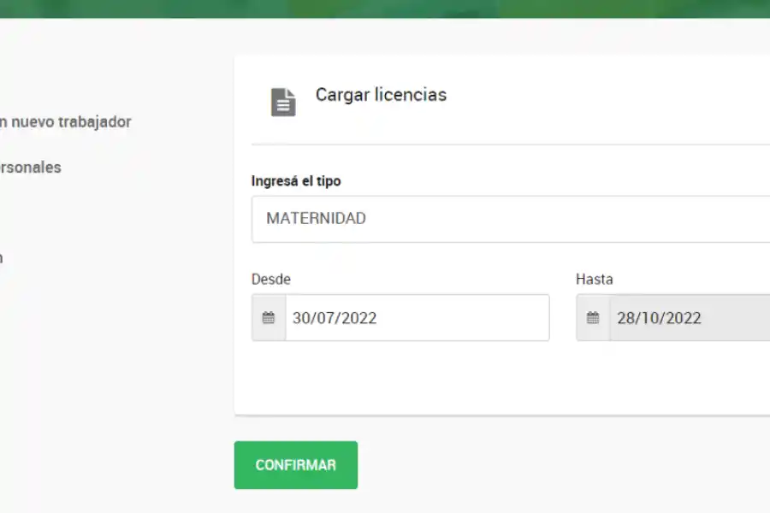Click the year 2022 in the Hasta date

pos(684,318)
